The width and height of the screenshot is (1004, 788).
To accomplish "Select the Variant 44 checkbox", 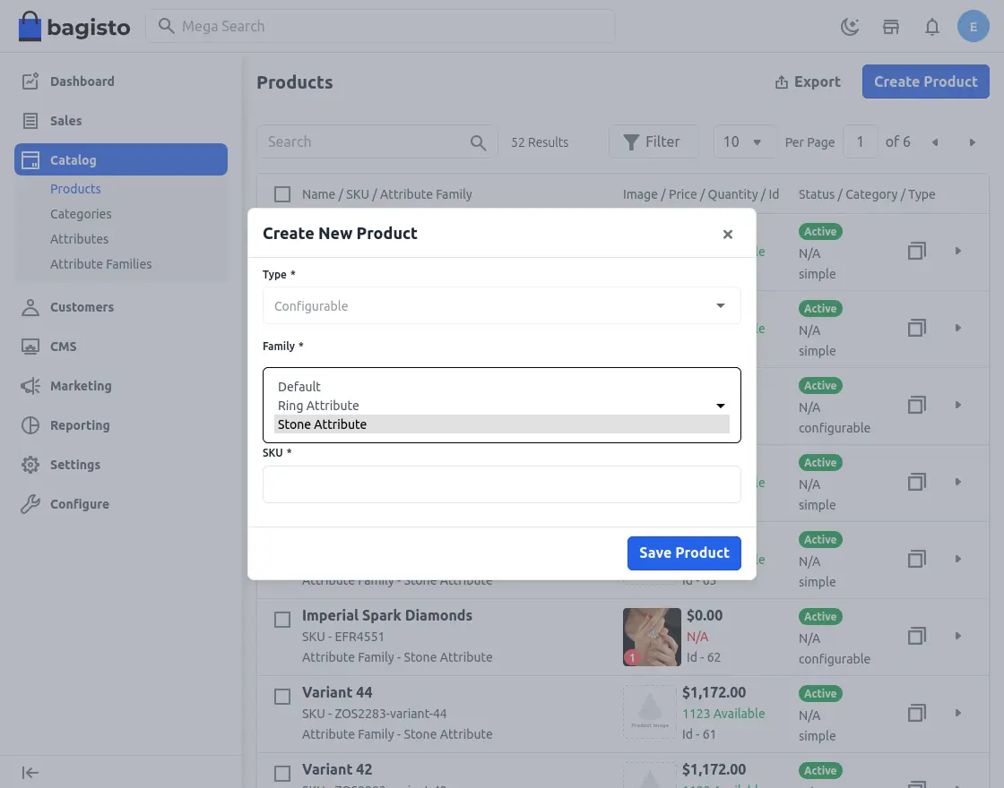I will [282, 697].
